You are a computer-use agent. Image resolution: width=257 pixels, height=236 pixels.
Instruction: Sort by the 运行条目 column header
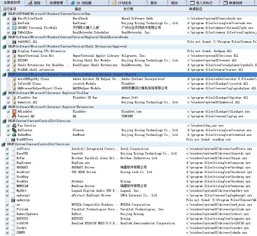36,9
